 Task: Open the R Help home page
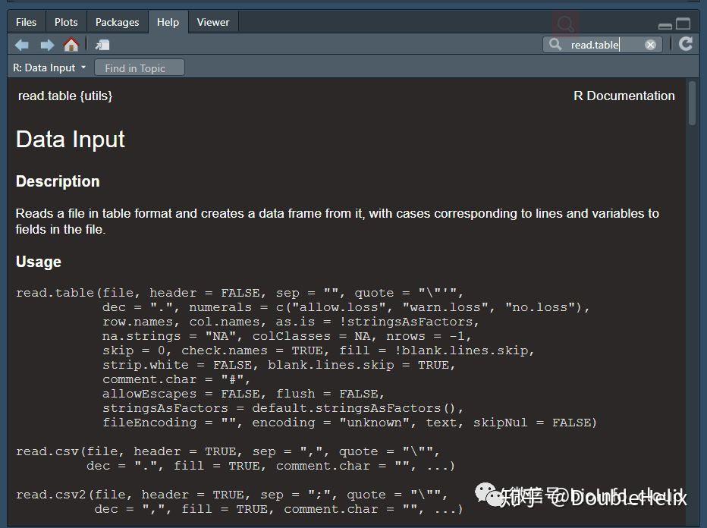[x=71, y=45]
